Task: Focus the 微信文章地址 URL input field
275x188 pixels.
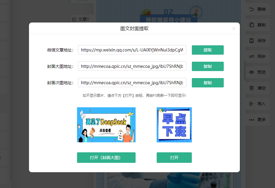Action: pos(132,50)
